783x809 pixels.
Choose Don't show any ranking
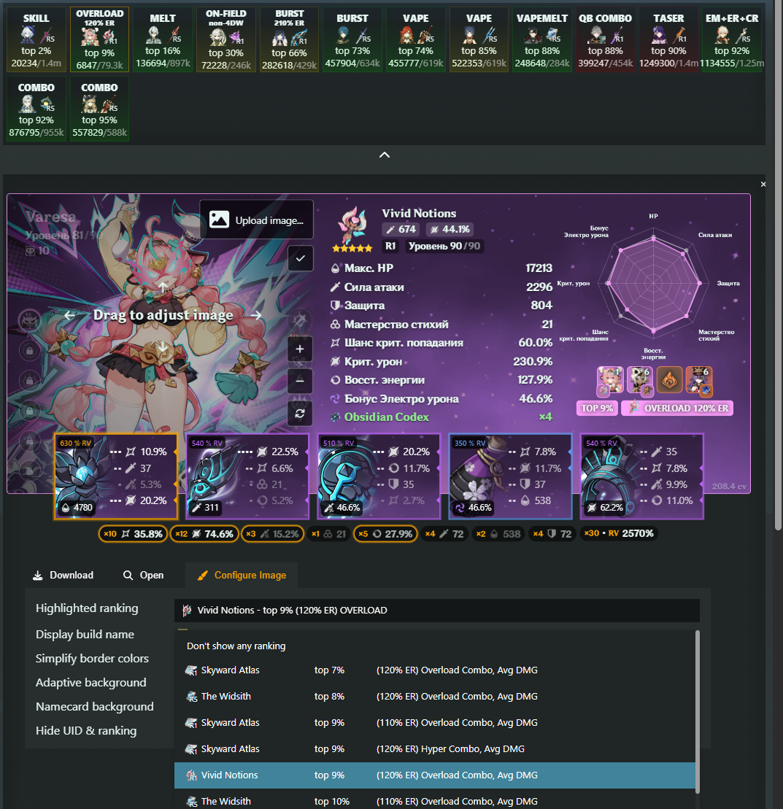[x=435, y=646]
